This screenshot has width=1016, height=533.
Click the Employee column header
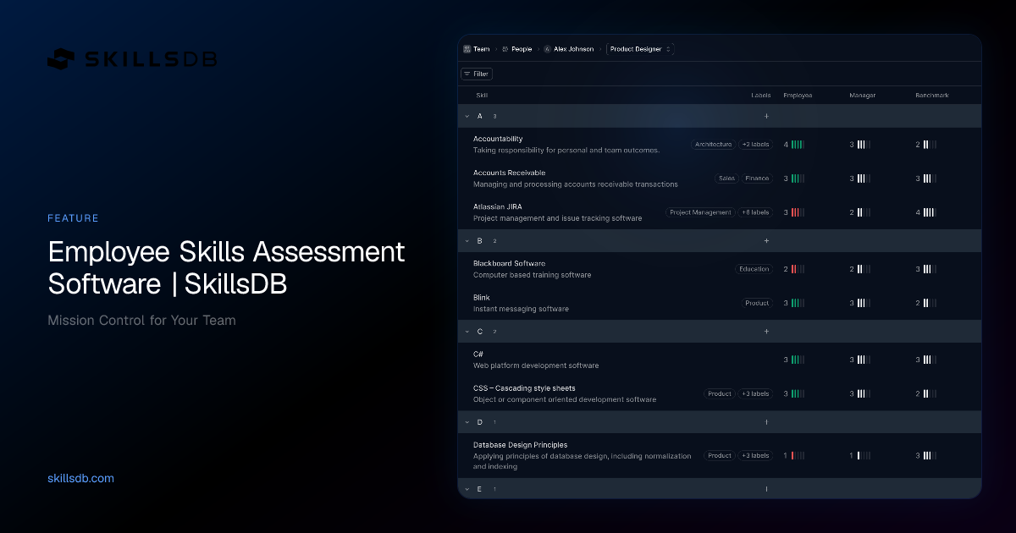(x=798, y=96)
